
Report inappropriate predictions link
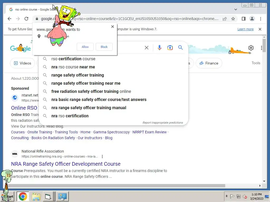[162, 123]
